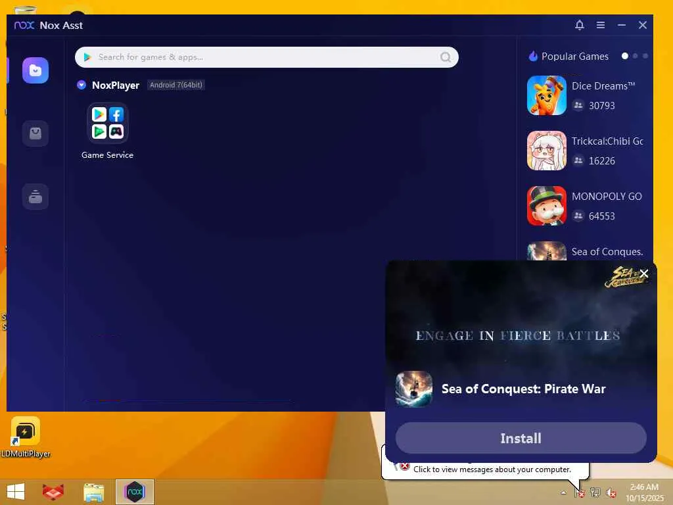Click the Sea of Conques. list title
673x505 pixels.
coord(607,252)
